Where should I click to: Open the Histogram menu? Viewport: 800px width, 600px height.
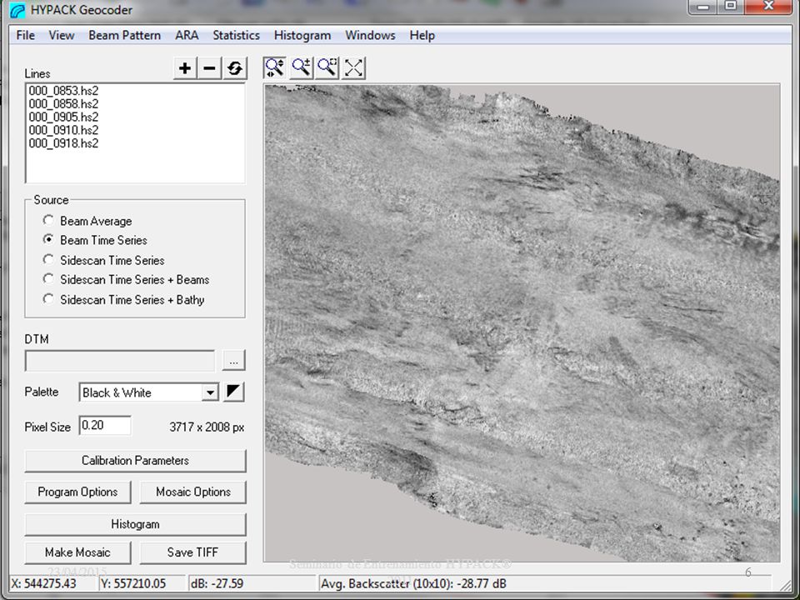pos(302,35)
